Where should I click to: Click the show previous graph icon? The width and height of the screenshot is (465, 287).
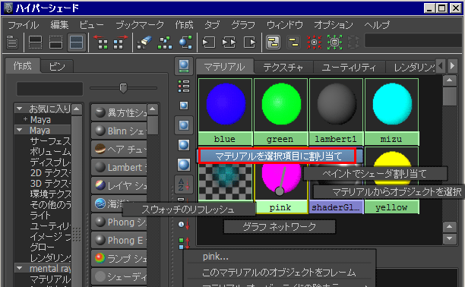click(101, 43)
